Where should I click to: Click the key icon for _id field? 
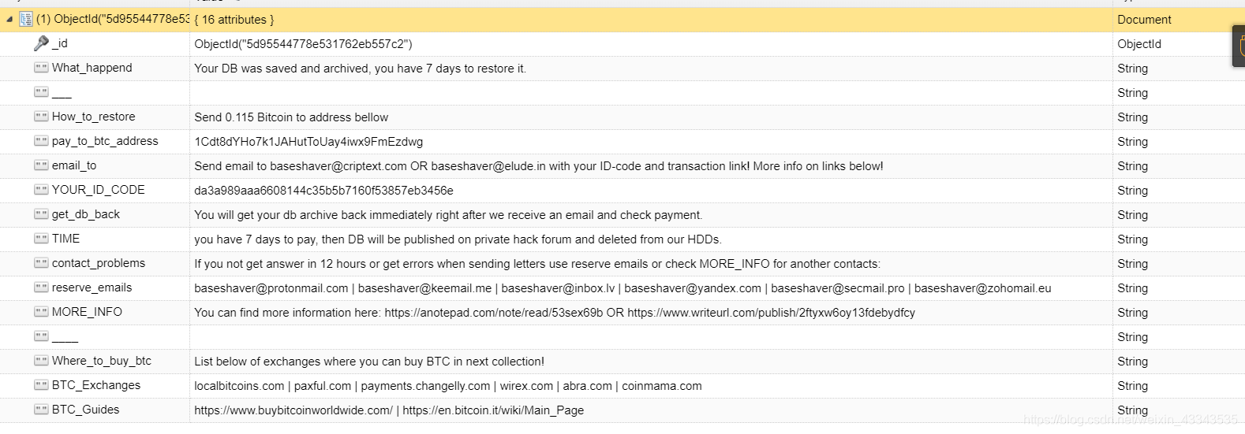tap(41, 43)
